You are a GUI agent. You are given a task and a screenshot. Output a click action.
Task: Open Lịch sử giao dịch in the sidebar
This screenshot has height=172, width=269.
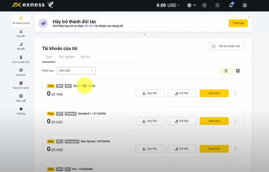(21, 60)
